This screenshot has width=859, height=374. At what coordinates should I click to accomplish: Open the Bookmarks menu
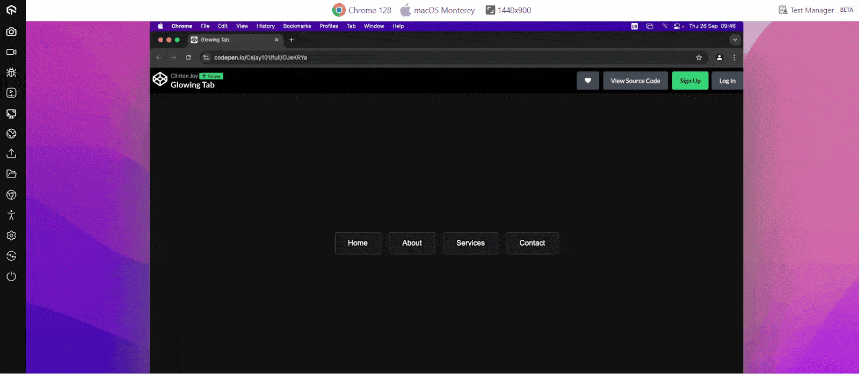(297, 26)
